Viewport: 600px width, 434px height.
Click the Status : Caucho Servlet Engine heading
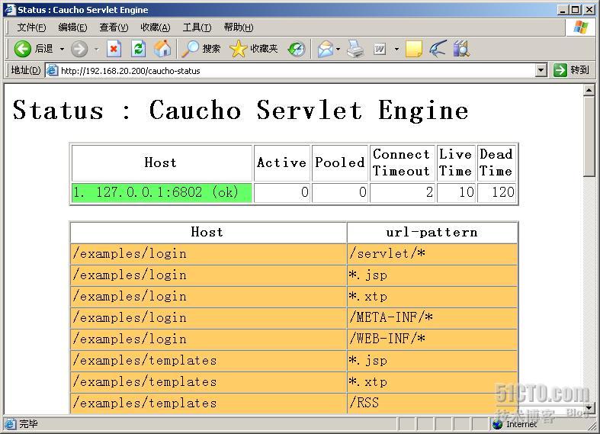point(240,111)
